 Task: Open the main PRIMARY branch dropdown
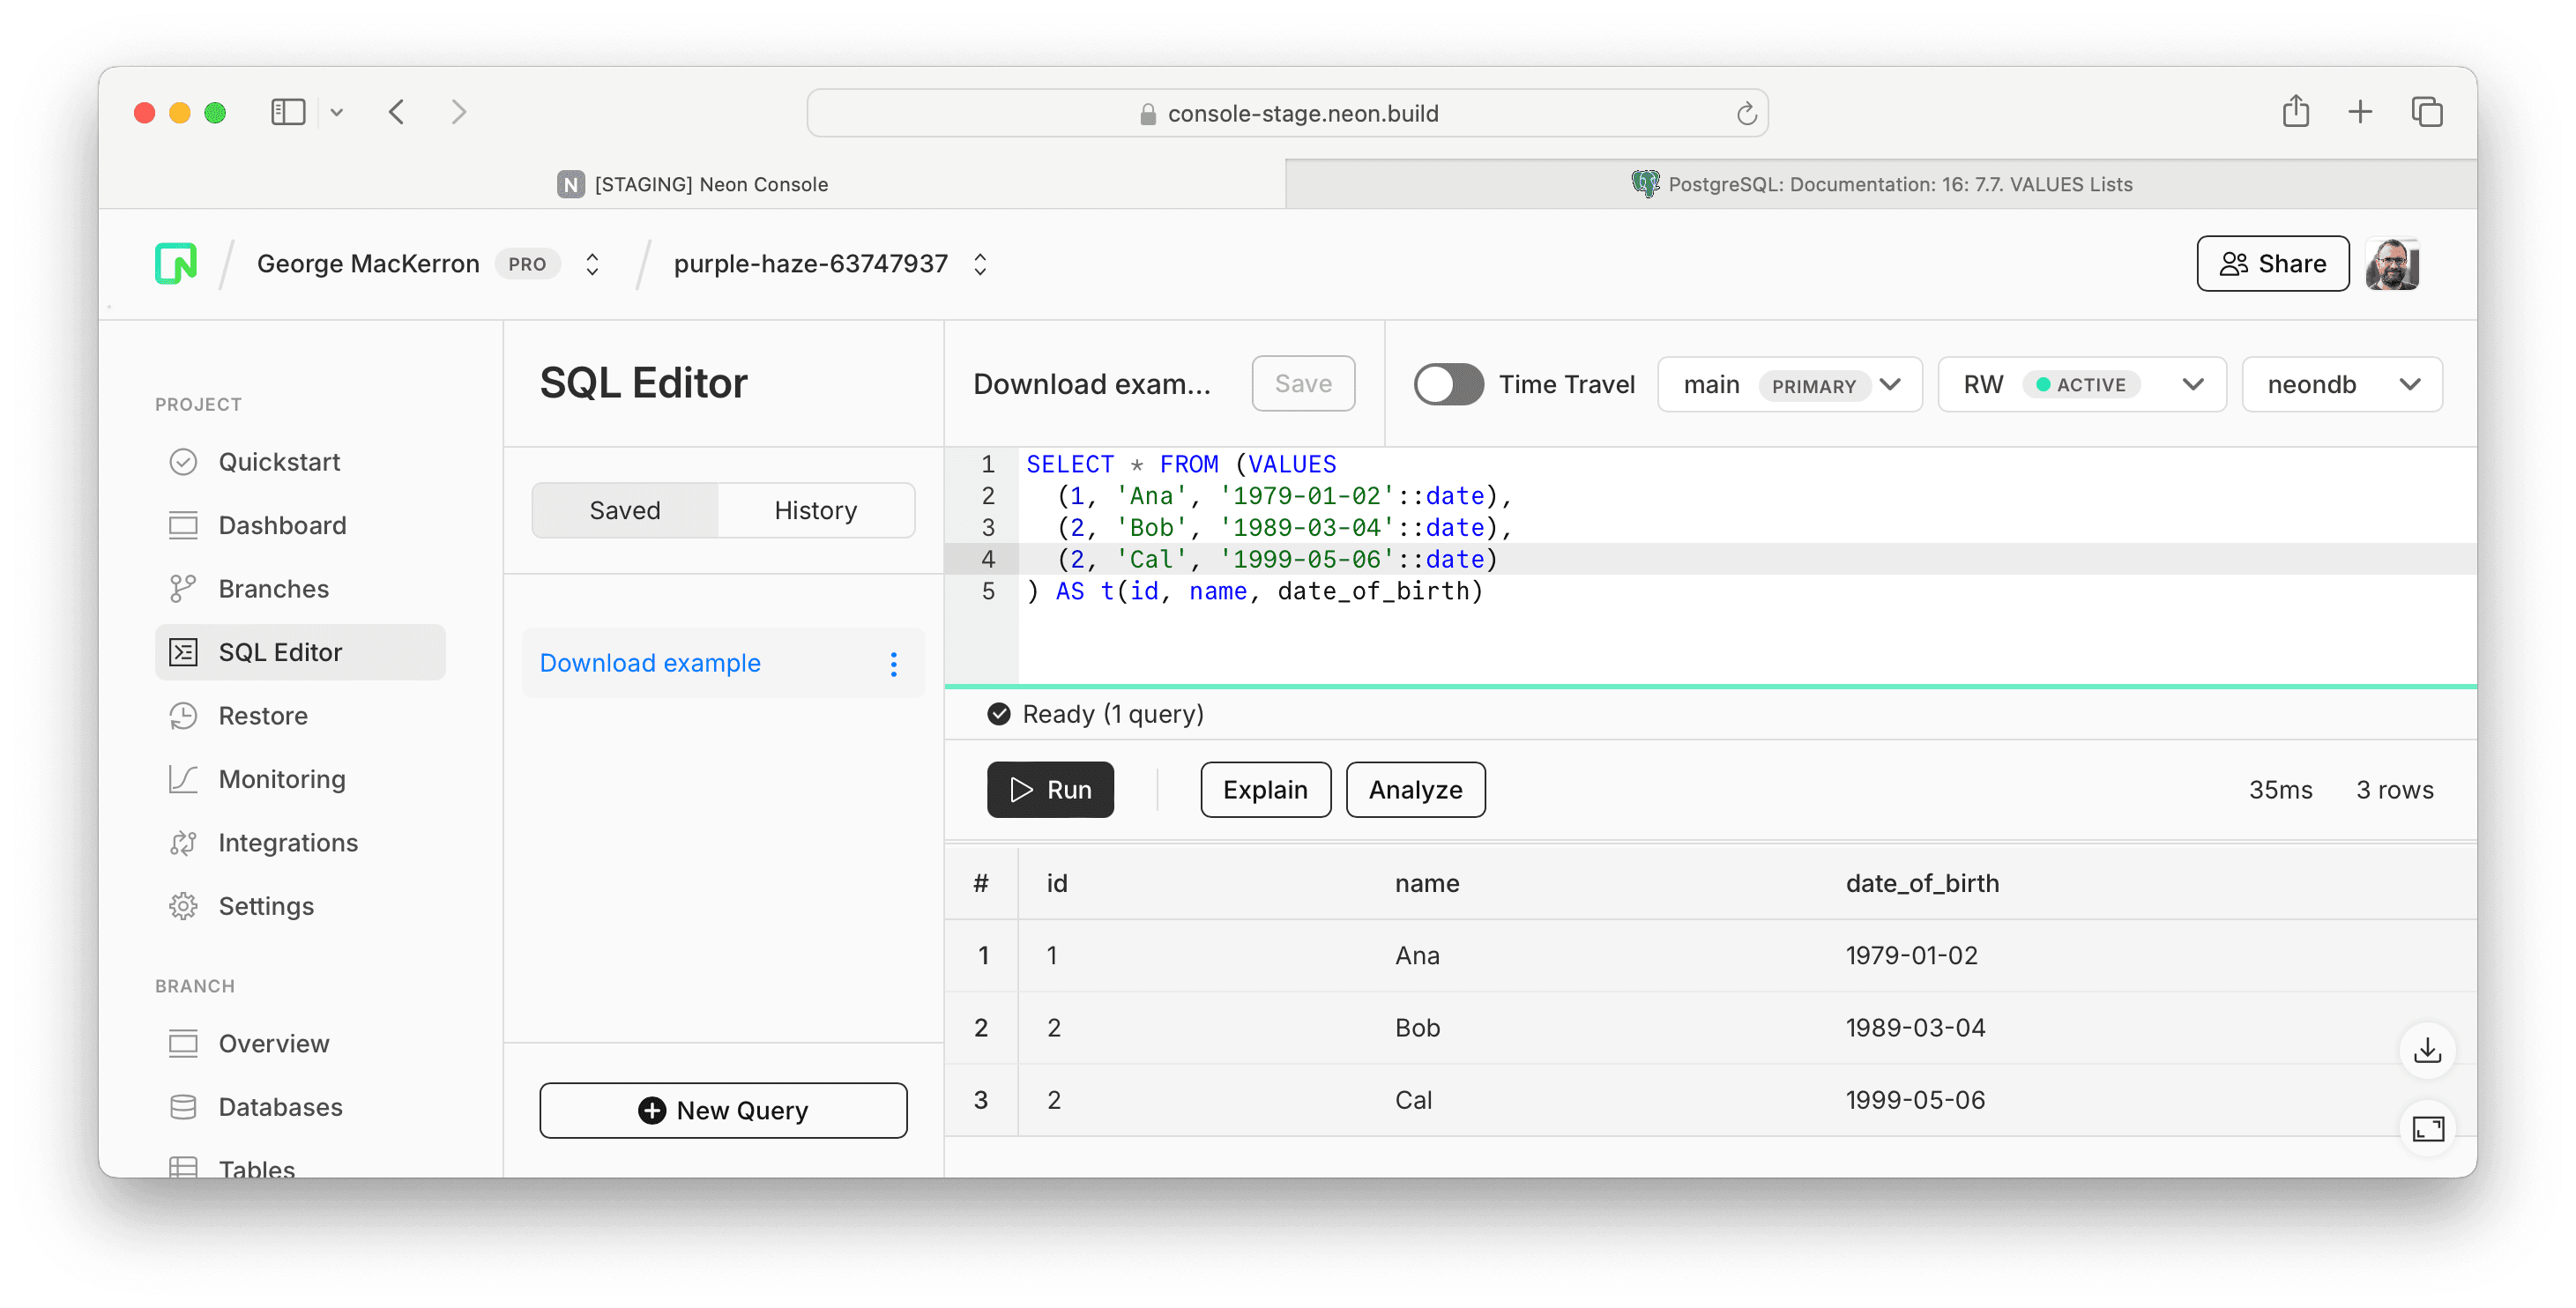pyautogui.click(x=1789, y=385)
